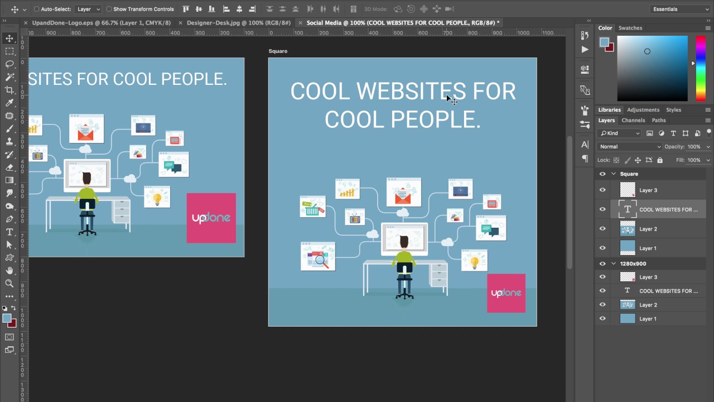Image resolution: width=714 pixels, height=402 pixels.
Task: Select the Brush tool
Action: pyautogui.click(x=9, y=129)
